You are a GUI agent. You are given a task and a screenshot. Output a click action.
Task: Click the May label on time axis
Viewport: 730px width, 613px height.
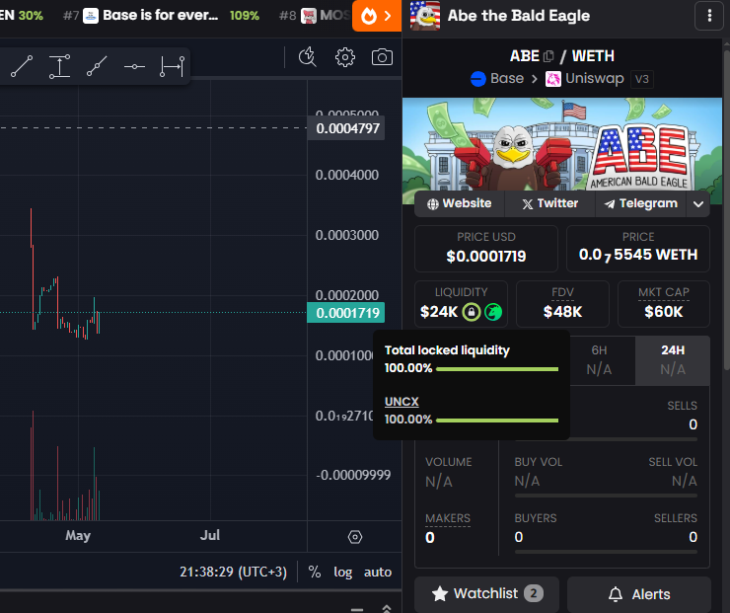78,536
